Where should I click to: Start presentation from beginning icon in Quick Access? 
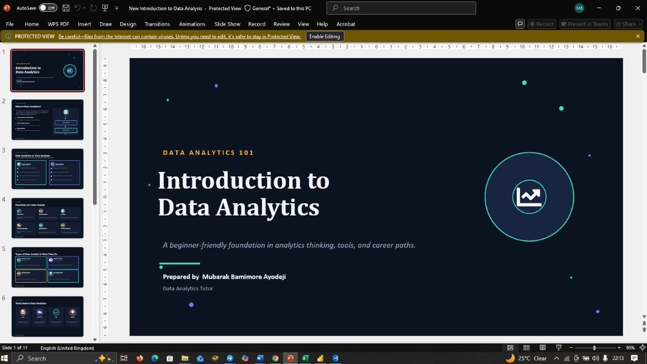click(x=105, y=8)
